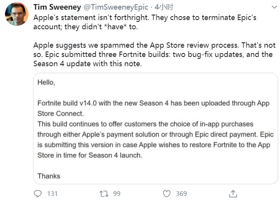Click "Thanks" at the note's end
Viewport: 280px width, 202px height.
[49, 176]
